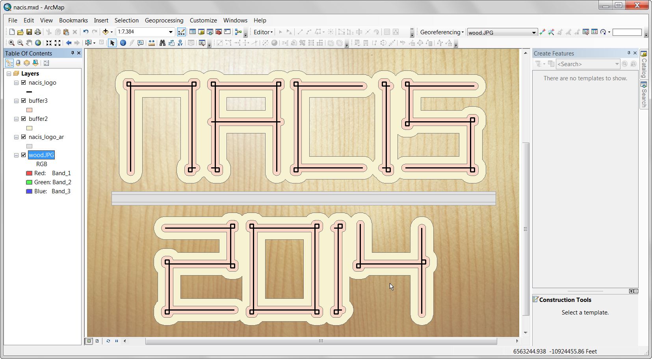The image size is (652, 359).
Task: Open the wood.JPG georeferencing layer dropdown
Action: pos(534,33)
